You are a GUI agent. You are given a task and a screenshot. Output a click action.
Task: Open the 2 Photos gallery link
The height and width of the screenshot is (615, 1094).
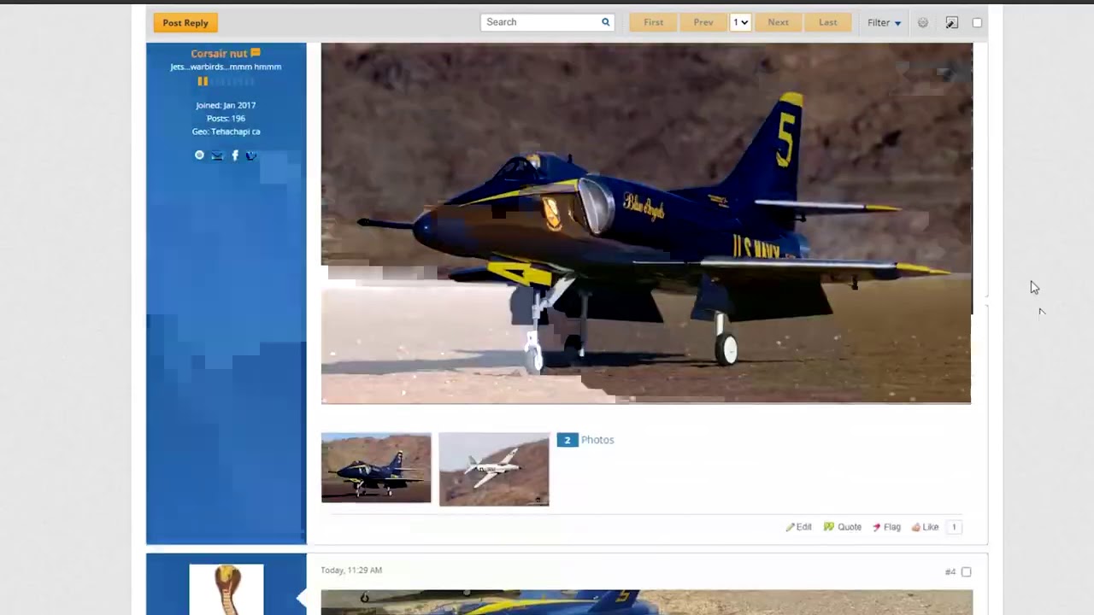click(x=586, y=440)
